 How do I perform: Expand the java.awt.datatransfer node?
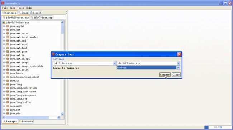4,37
